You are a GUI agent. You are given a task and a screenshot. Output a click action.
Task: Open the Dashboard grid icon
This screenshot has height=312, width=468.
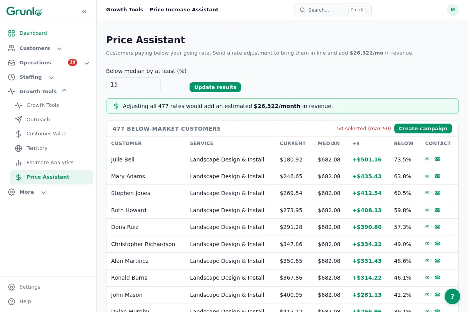point(12,33)
